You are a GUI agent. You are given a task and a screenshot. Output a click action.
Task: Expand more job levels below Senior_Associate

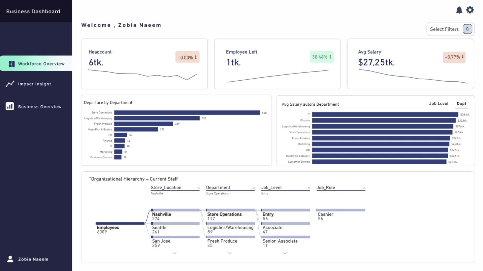(285, 253)
